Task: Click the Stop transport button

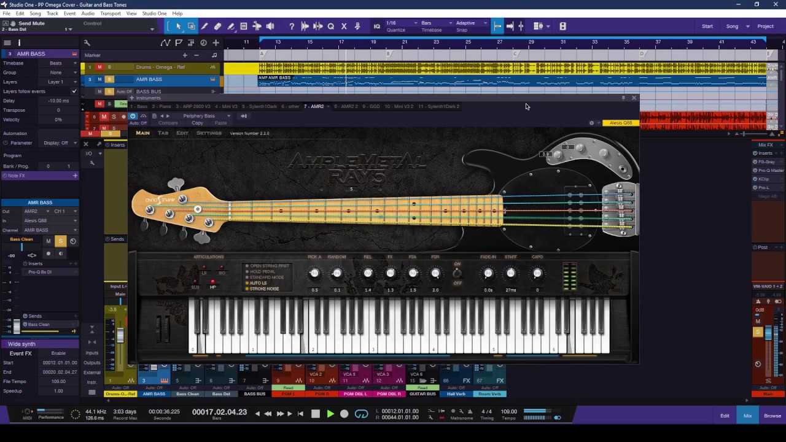Action: point(316,414)
